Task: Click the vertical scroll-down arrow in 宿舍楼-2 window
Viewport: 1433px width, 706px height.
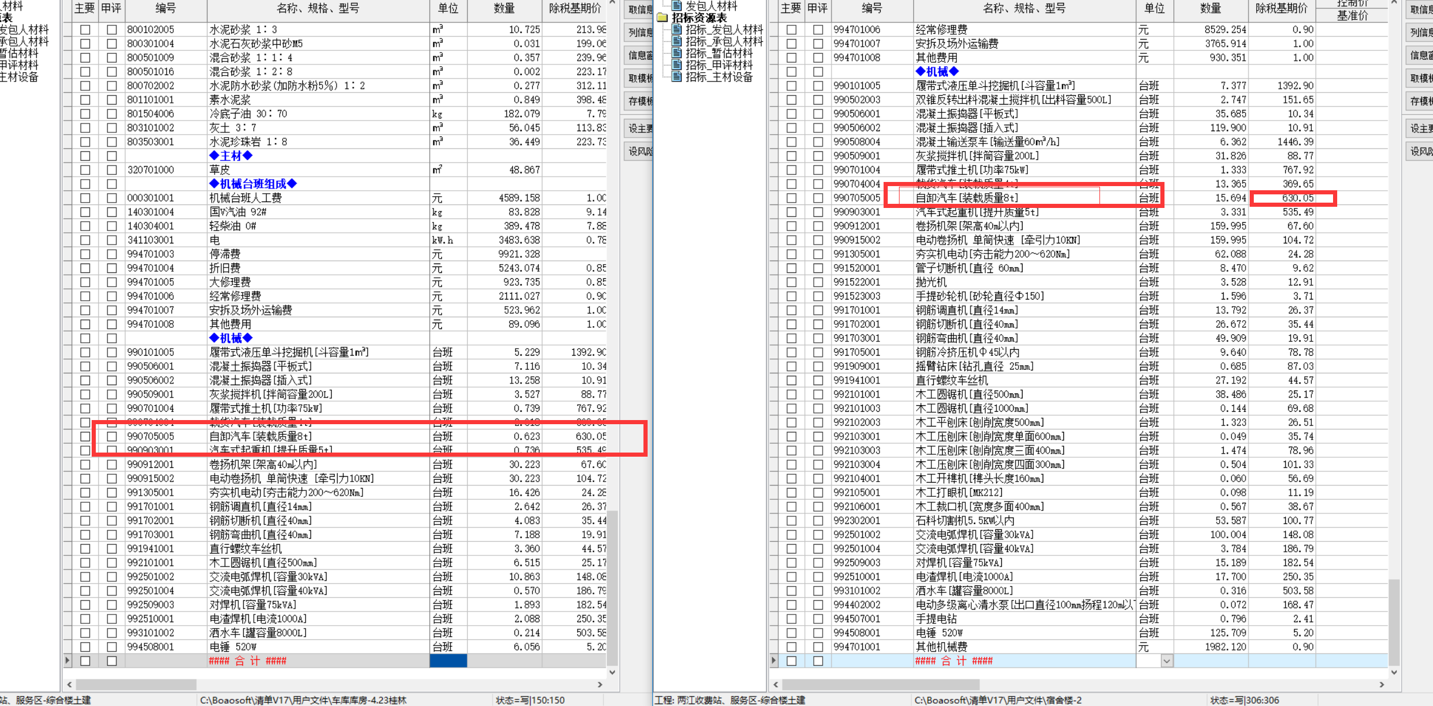Action: pyautogui.click(x=1394, y=672)
